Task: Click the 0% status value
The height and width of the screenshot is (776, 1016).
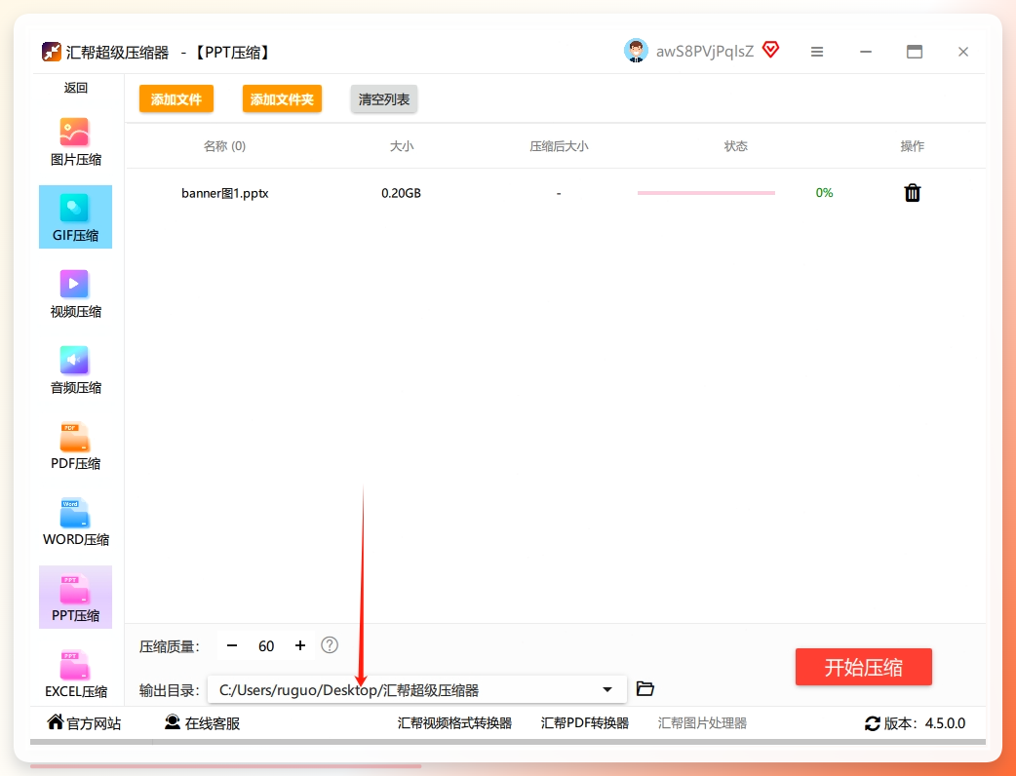Action: point(824,193)
